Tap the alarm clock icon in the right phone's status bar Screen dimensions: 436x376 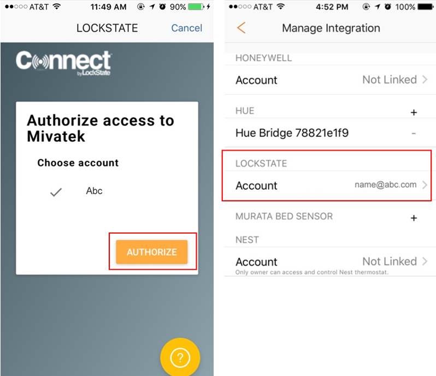pos(388,7)
